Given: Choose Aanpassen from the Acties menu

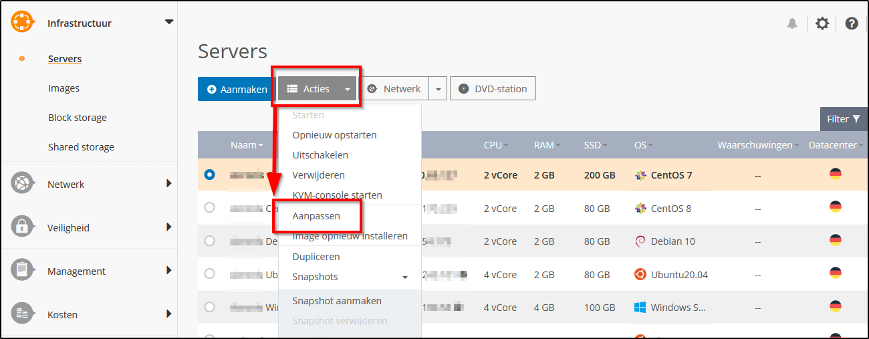Looking at the screenshot, I should tap(316, 216).
